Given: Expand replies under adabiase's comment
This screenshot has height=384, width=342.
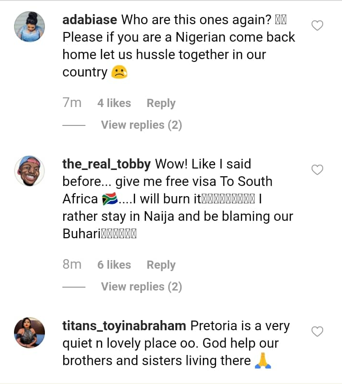Looking at the screenshot, I should [141, 125].
